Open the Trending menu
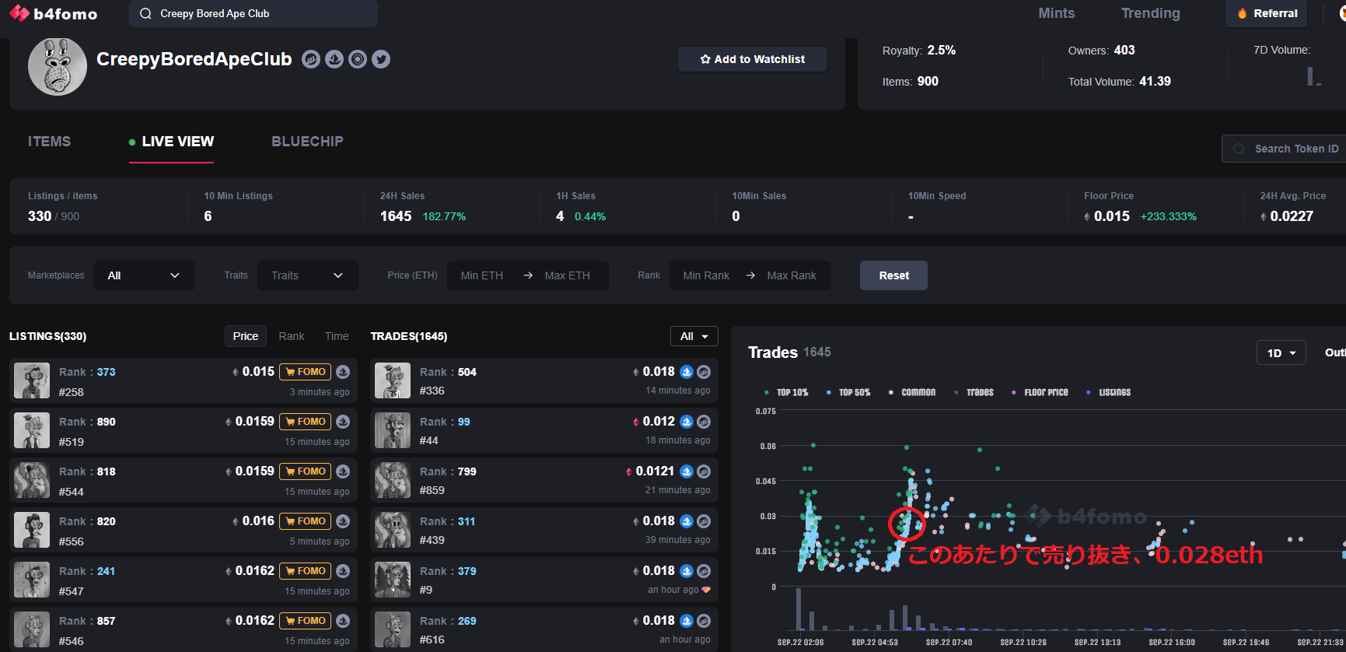 pos(1151,13)
